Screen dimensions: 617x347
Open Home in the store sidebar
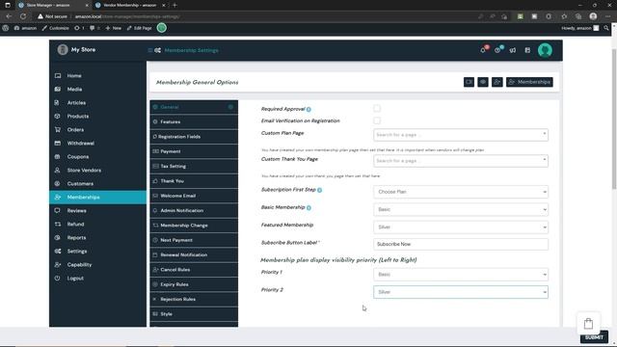[97, 75]
